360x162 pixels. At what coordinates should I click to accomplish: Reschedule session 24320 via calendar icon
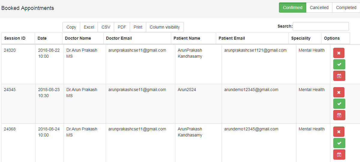[x=339, y=76]
